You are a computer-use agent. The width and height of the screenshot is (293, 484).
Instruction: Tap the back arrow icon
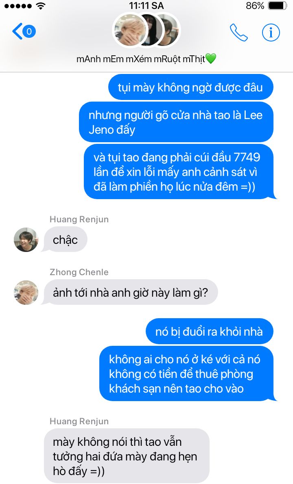pyautogui.click(x=17, y=31)
